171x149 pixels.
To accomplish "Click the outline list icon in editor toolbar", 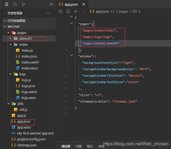I will pos(60,11).
